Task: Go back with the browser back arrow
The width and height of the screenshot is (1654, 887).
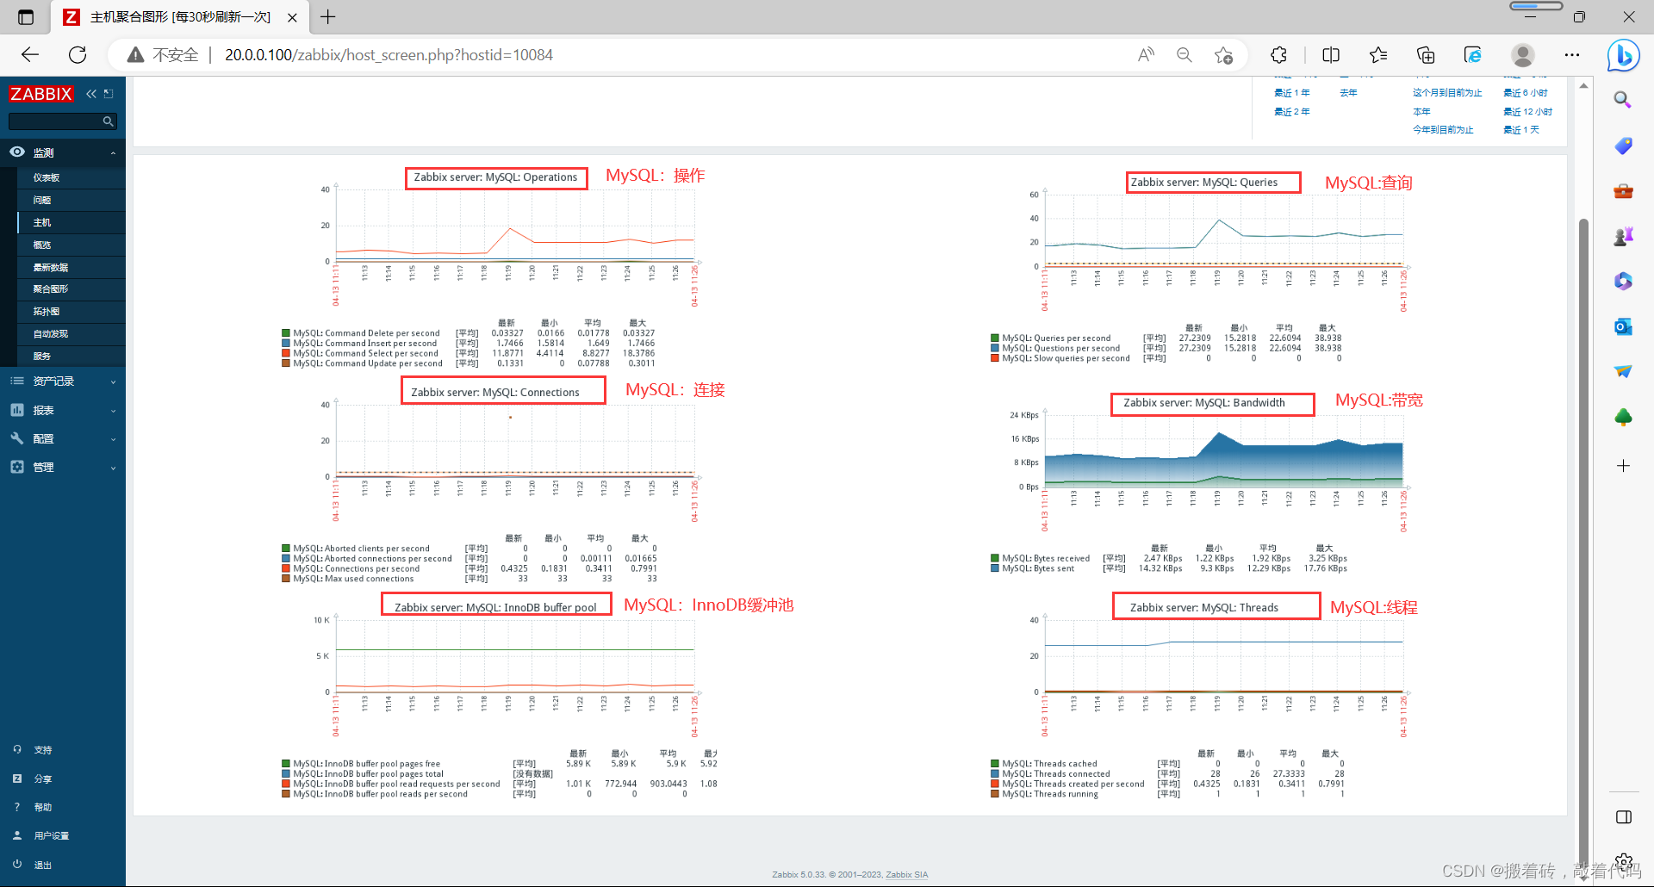Action: (30, 55)
